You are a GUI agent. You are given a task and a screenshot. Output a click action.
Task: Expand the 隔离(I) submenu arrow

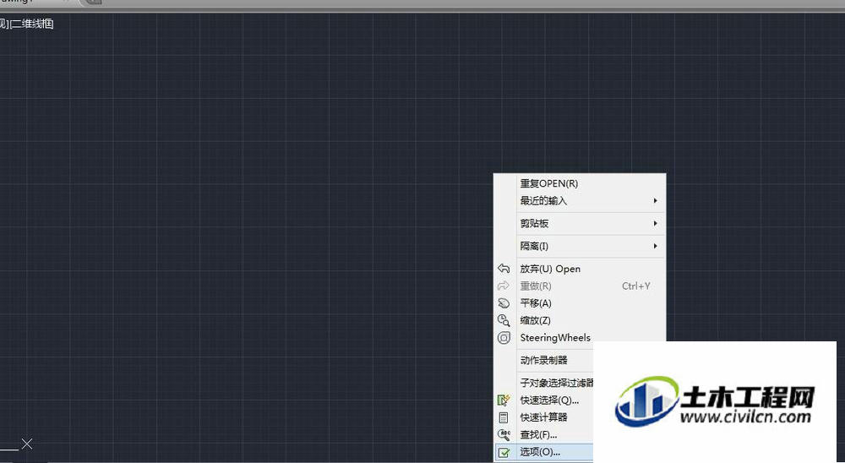[x=656, y=246]
